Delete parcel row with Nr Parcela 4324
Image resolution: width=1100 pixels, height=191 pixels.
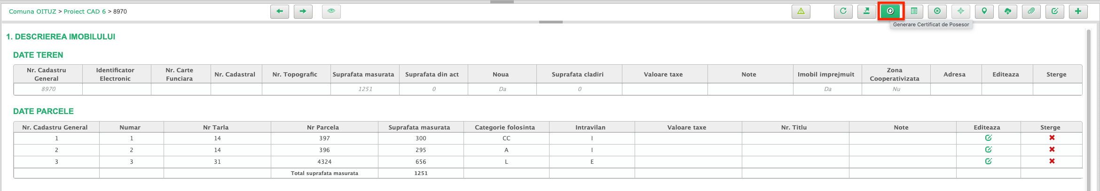[1052, 161]
